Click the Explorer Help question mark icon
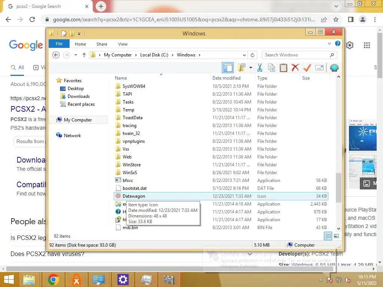 coord(338,43)
